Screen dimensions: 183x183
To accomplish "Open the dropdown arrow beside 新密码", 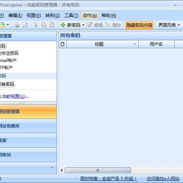I will pos(83,25).
